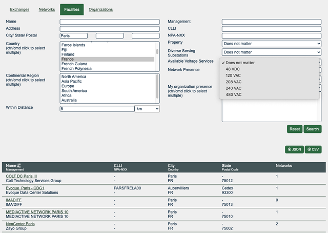
Task: Select Finland in country list
Action: point(108,54)
